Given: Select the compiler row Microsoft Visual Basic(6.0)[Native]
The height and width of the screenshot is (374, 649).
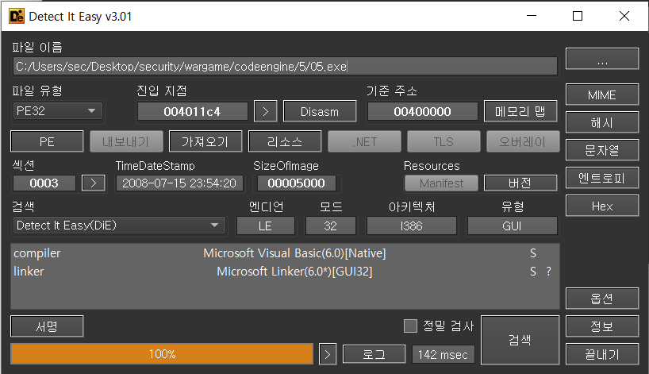Looking at the screenshot, I should (285, 253).
